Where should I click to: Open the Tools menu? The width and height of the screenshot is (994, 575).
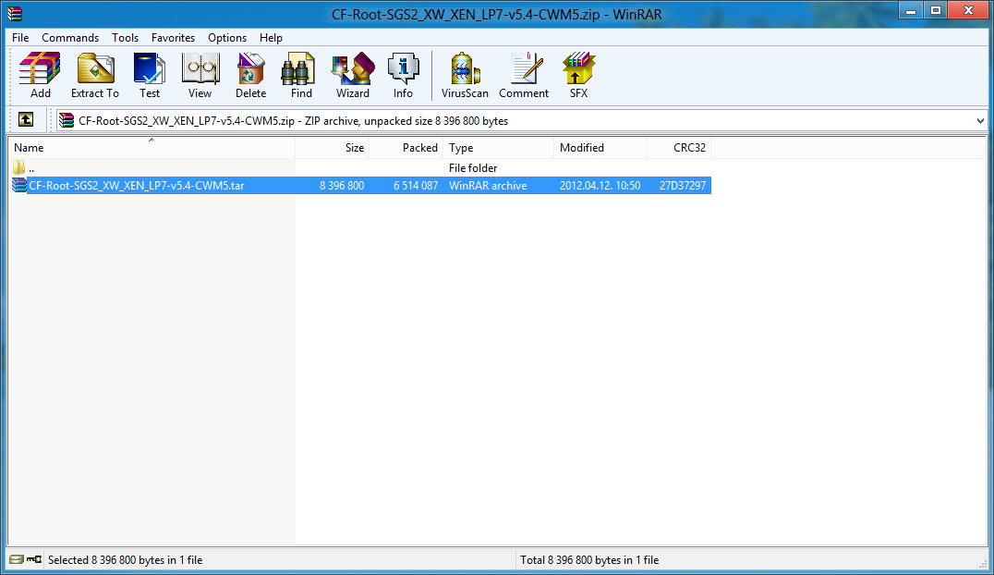click(125, 38)
